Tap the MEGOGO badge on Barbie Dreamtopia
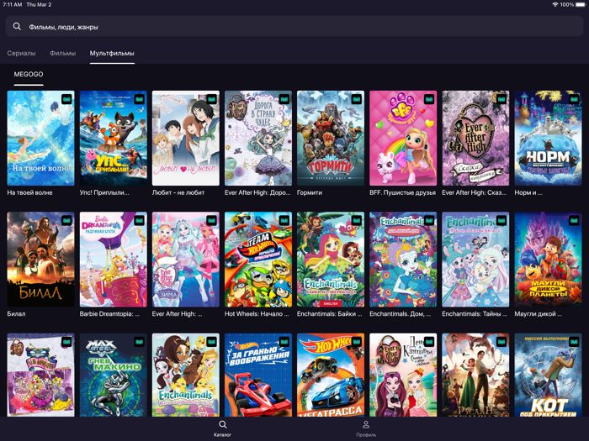The width and height of the screenshot is (589, 441). tap(139, 220)
